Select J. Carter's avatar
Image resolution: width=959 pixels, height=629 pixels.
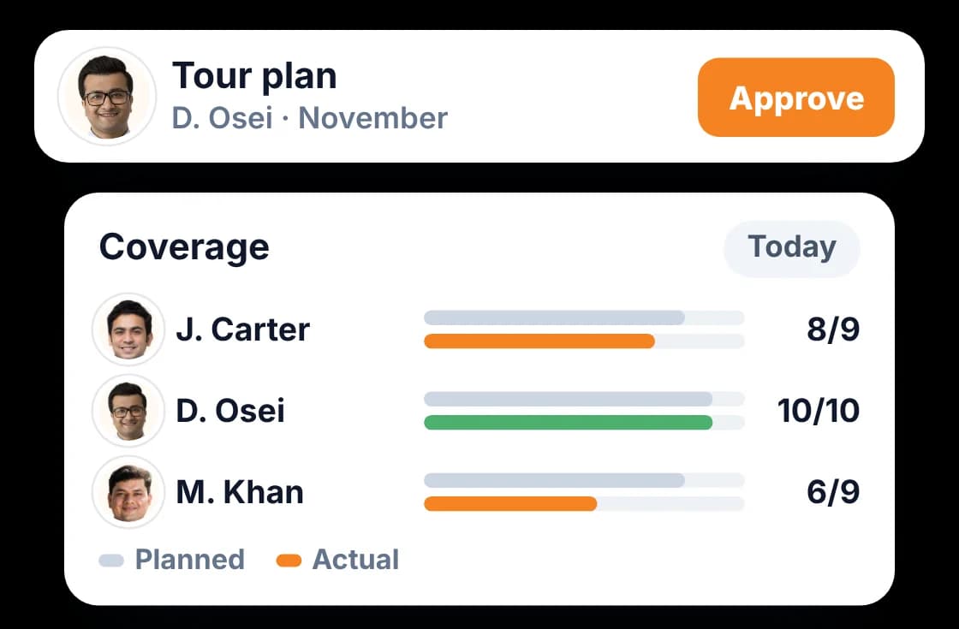coord(128,329)
